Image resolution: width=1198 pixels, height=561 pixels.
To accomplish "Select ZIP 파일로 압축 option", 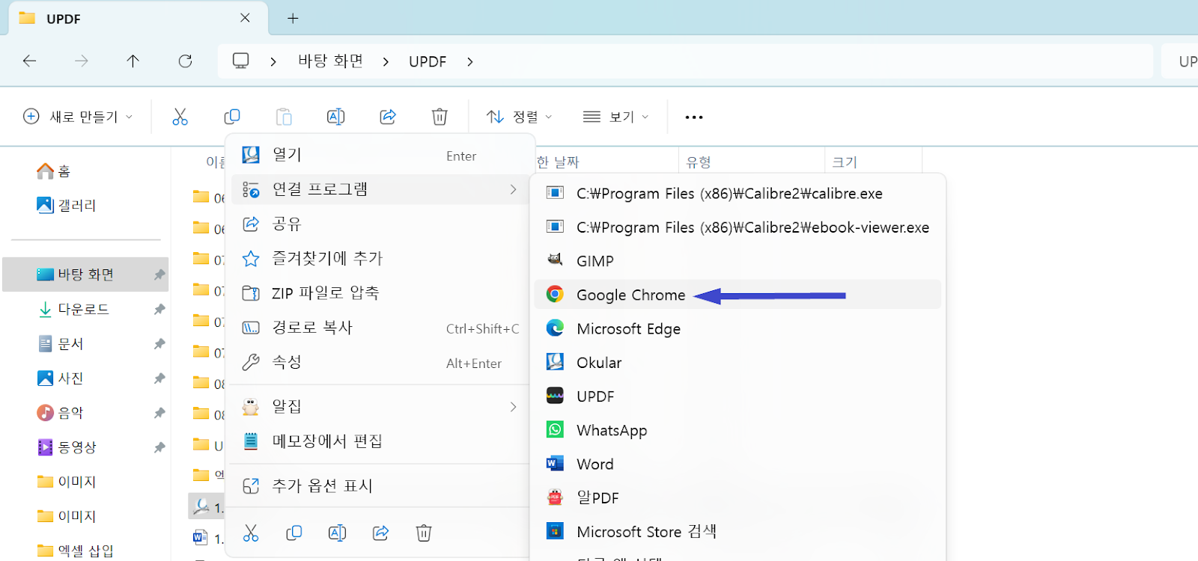I will (380, 292).
